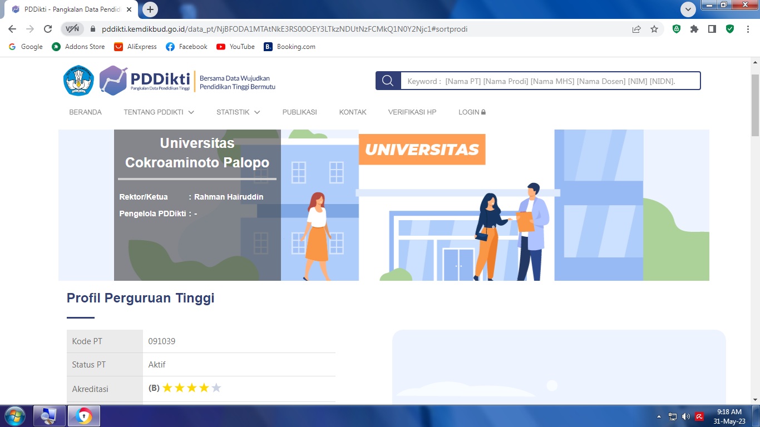760x427 pixels.
Task: Open the network icon in the system tray
Action: tap(673, 416)
